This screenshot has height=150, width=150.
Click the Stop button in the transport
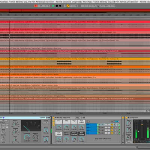click(57, 6)
